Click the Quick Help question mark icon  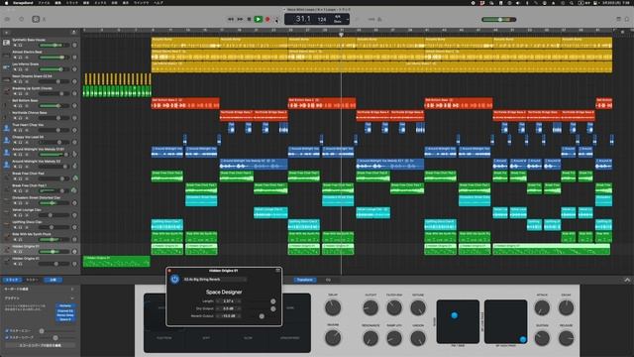(22, 19)
